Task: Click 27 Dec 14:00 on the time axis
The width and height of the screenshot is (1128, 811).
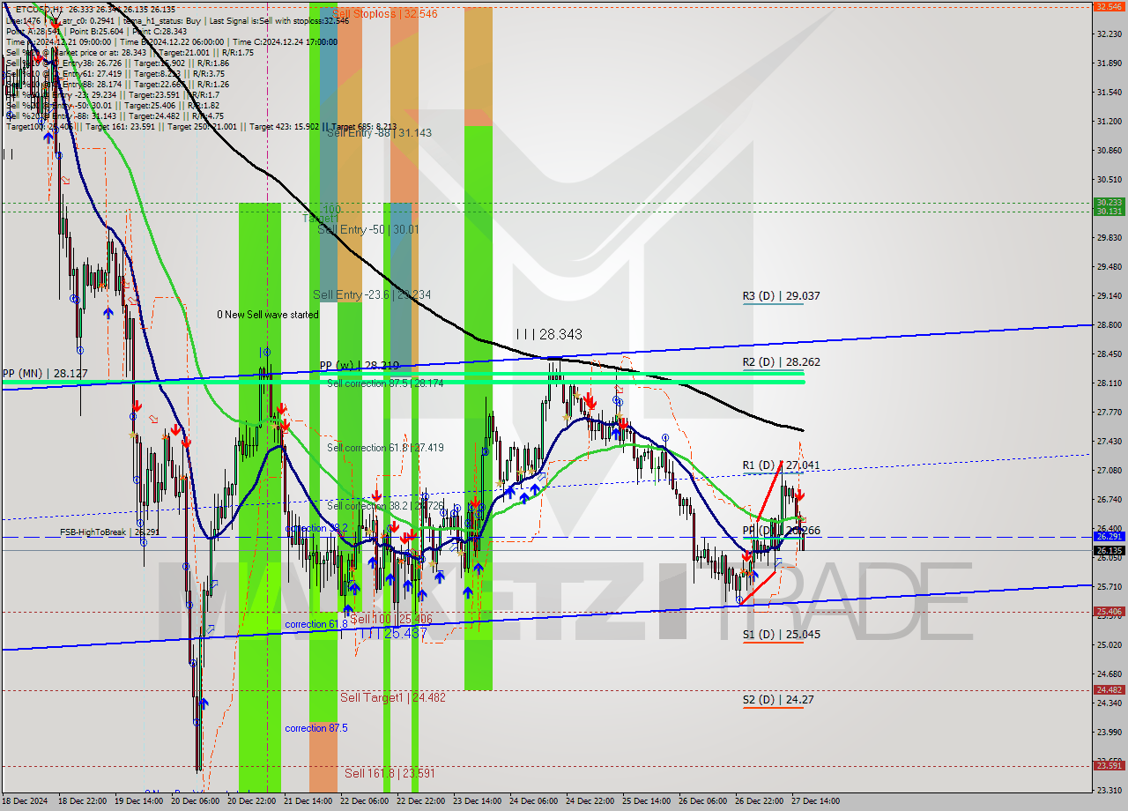Action: pos(815,801)
